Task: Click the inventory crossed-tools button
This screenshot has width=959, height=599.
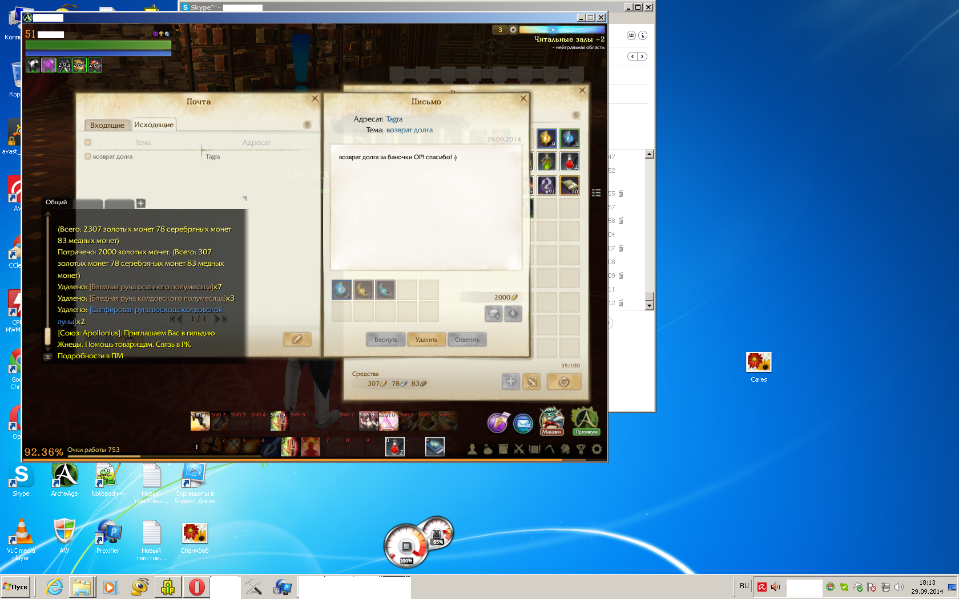Action: 531,382
